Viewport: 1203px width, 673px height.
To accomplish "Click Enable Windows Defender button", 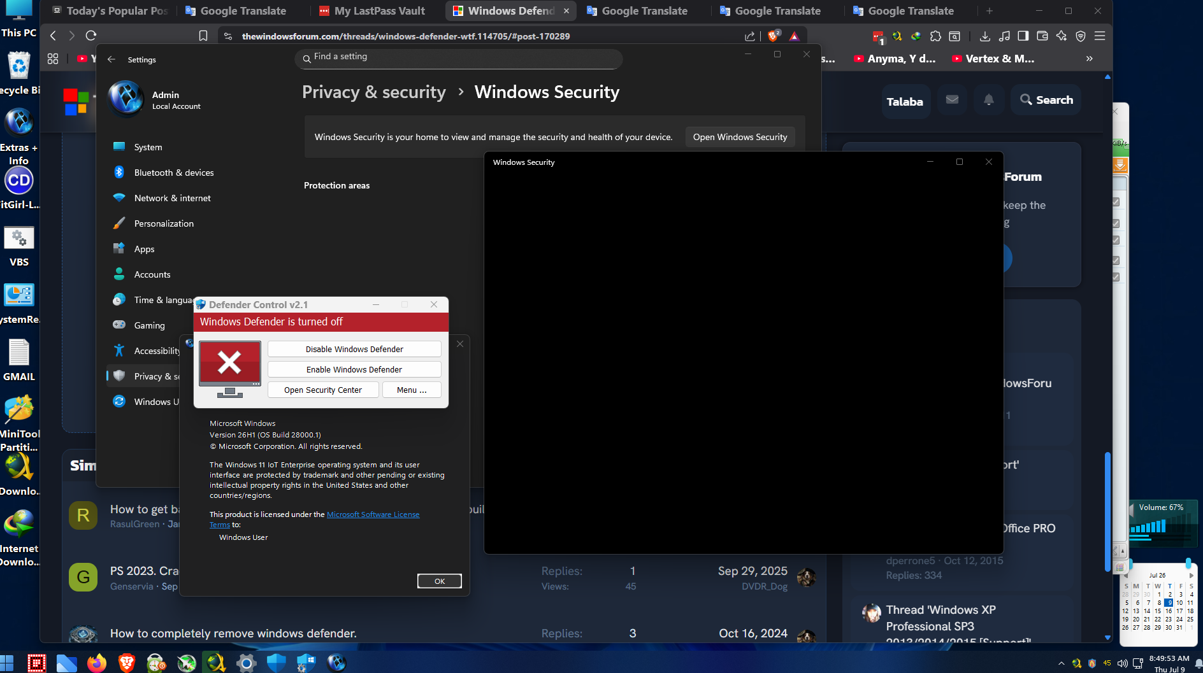I will click(x=354, y=369).
